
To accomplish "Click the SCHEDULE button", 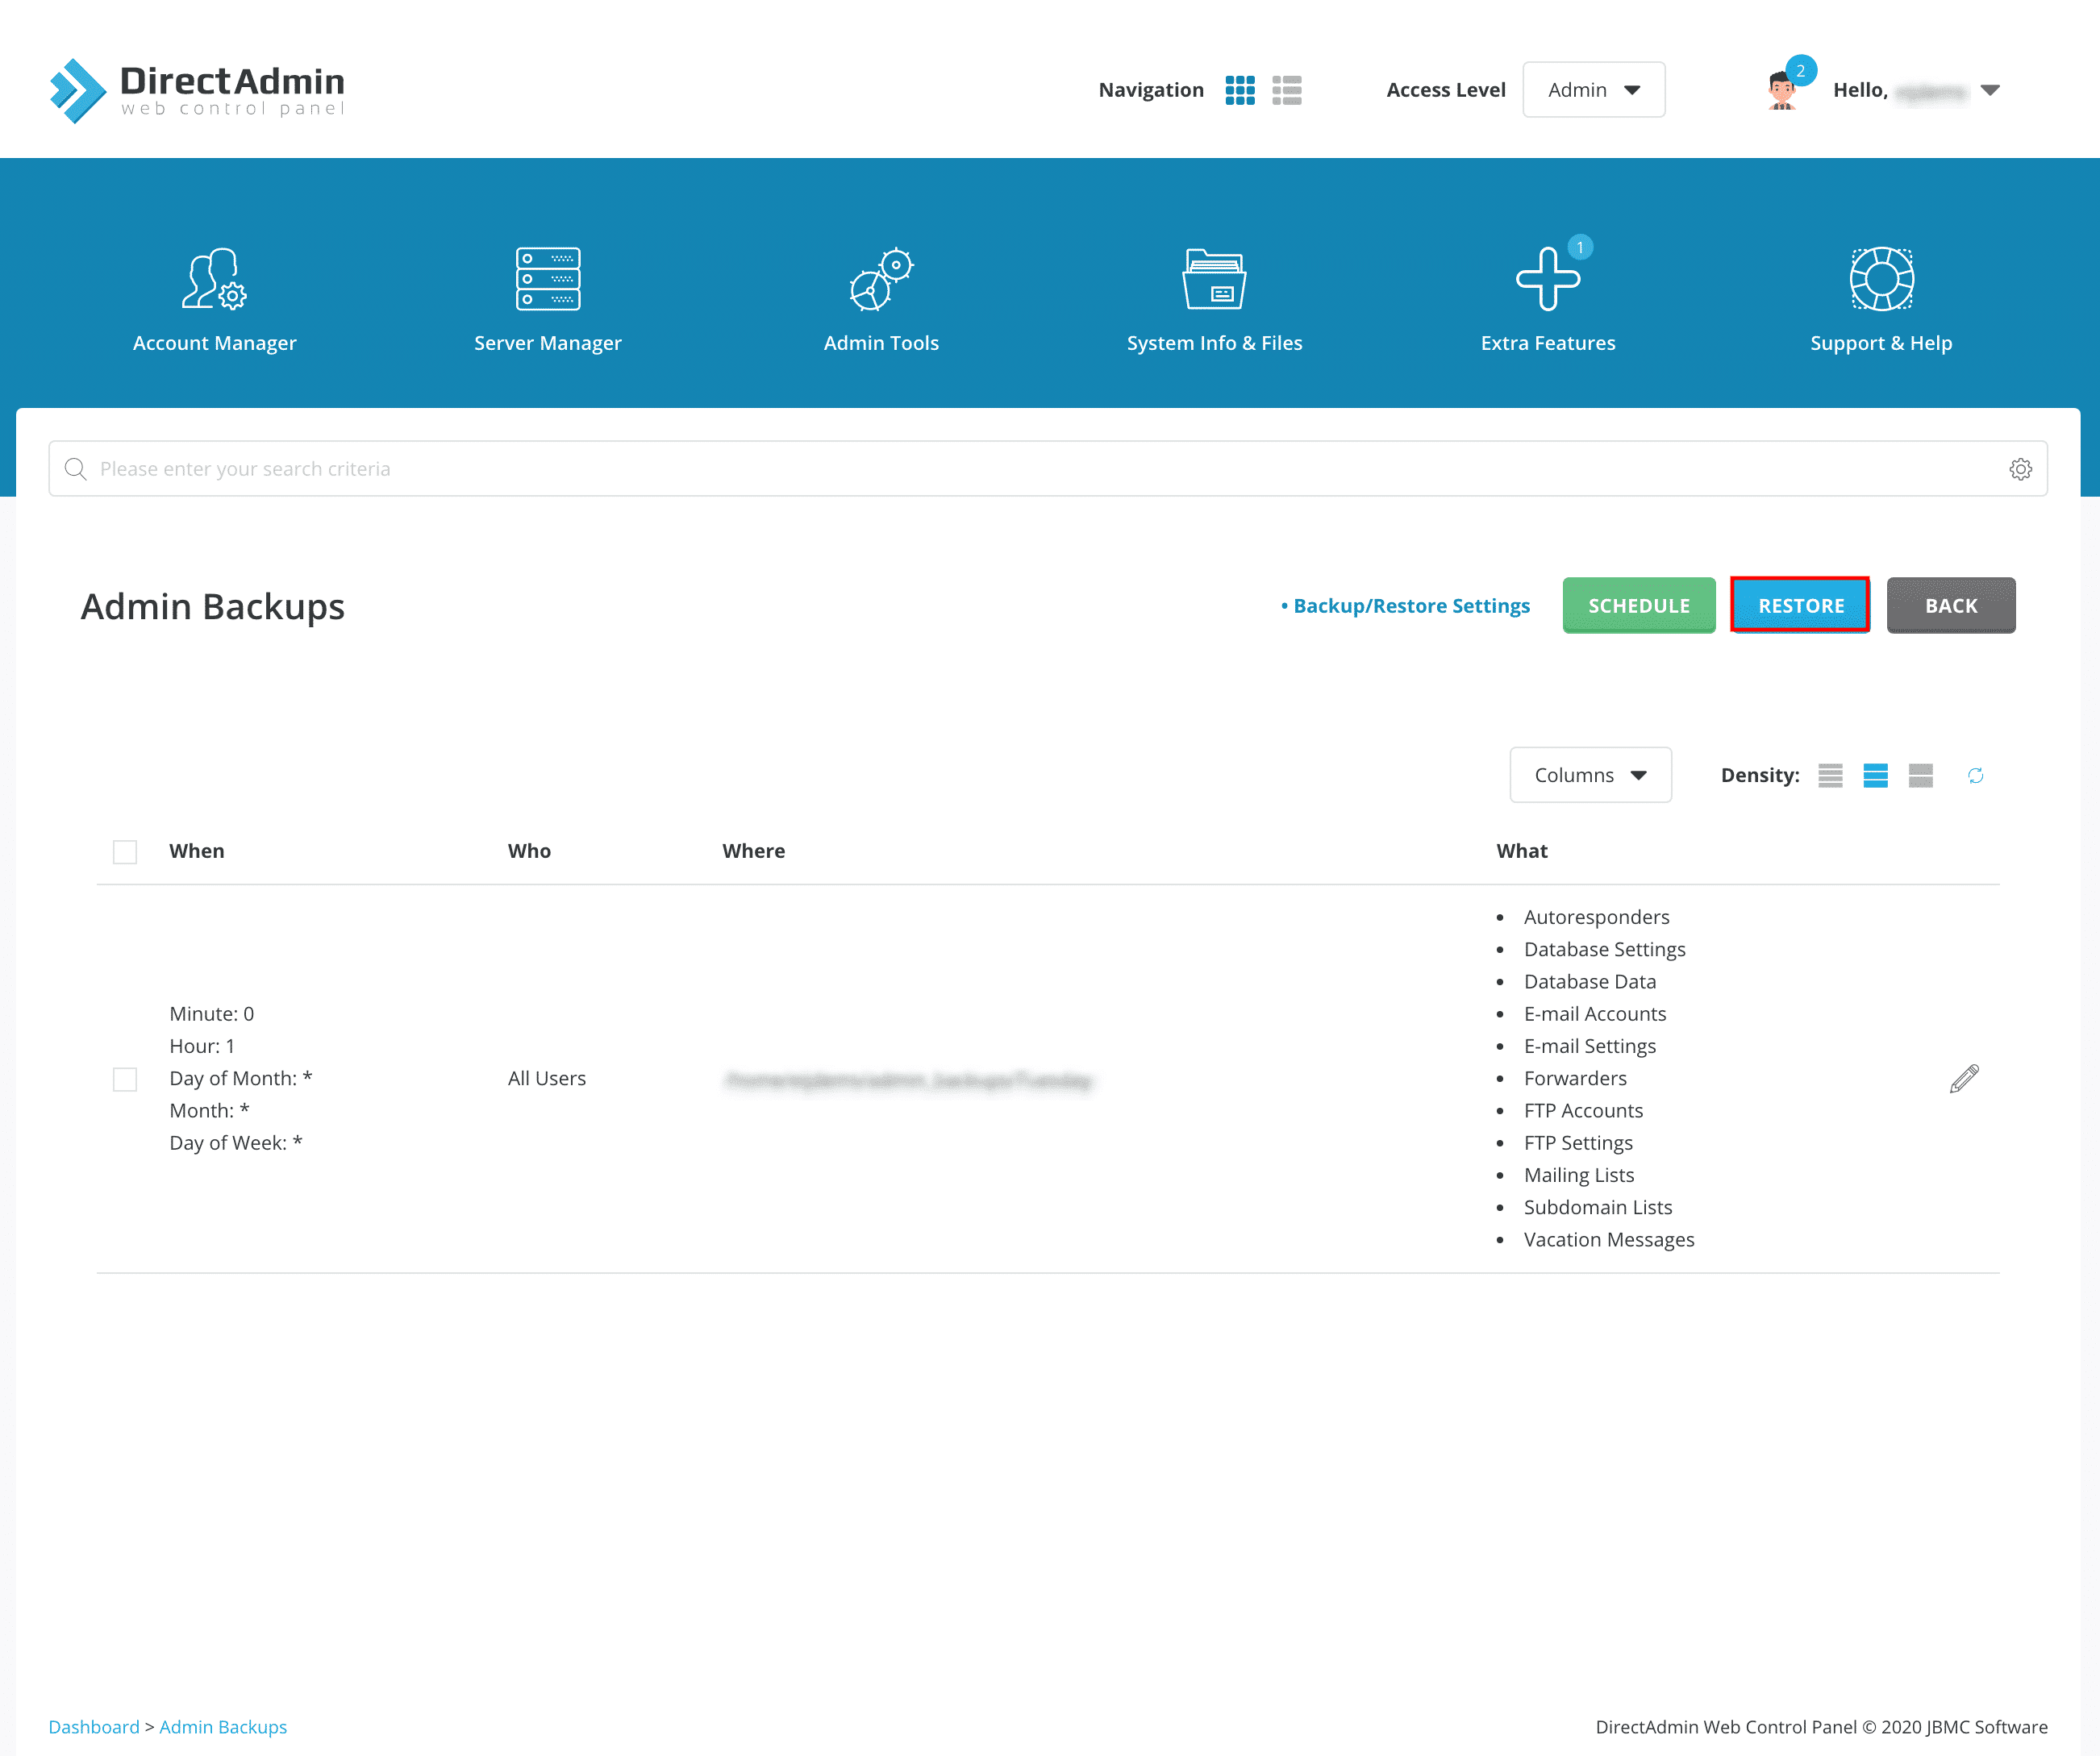I will [1639, 605].
